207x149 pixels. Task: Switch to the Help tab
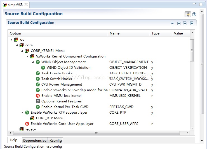[15, 140]
